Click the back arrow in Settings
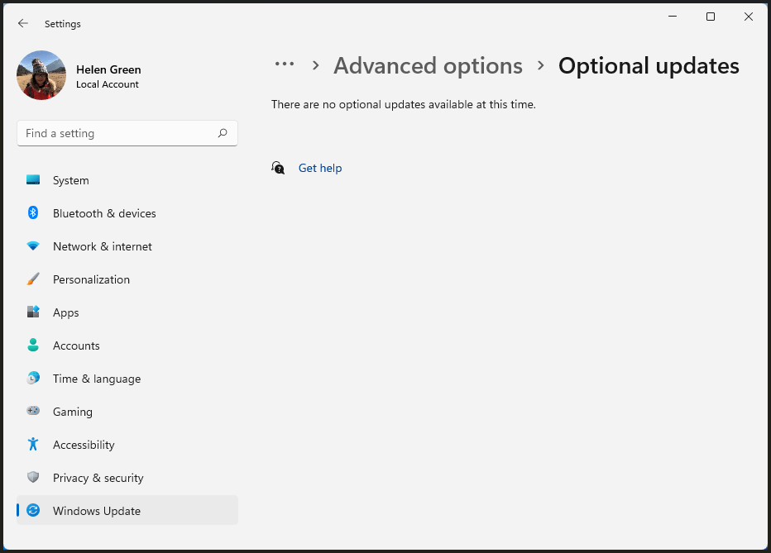The image size is (771, 553). (22, 24)
